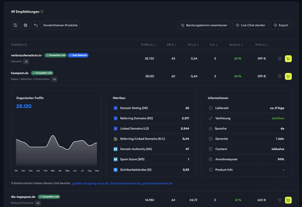
Task: Open the golden-shopping-days.de competitor link
Action: click(90, 183)
